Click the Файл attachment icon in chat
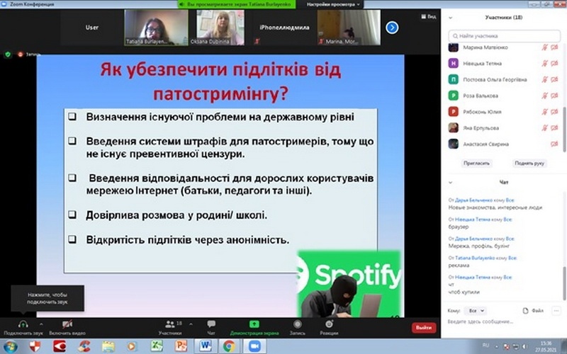This screenshot has width=567, height=354. [527, 310]
